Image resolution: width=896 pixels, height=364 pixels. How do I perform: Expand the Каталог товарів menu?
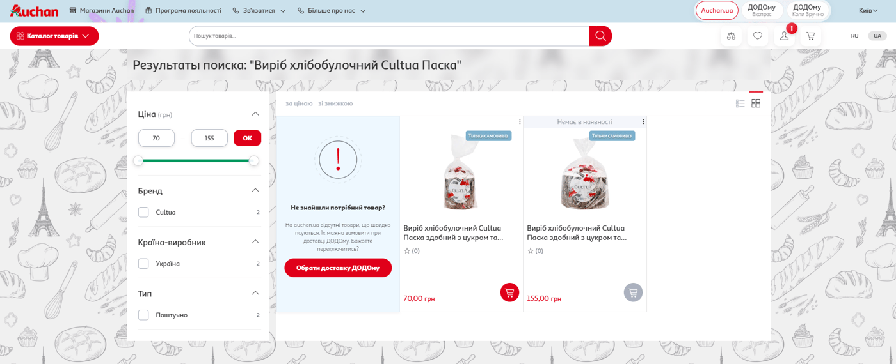tap(54, 36)
